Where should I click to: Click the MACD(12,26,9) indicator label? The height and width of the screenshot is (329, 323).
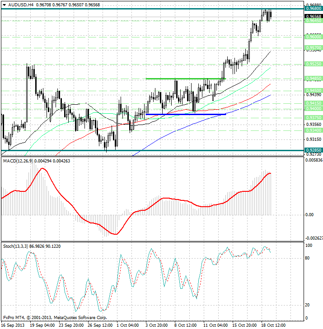pos(18,161)
